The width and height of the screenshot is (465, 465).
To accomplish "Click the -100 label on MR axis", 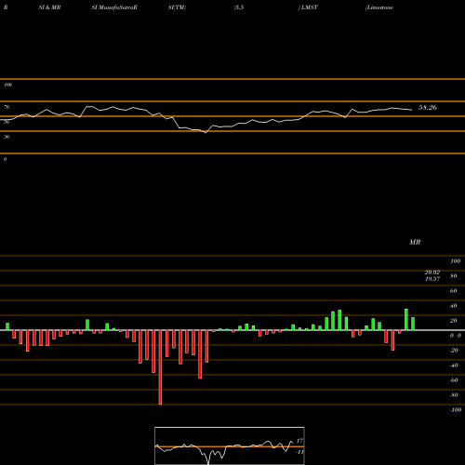I will pyautogui.click(x=456, y=410).
